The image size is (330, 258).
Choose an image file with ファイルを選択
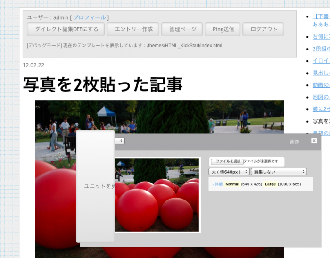[227, 161]
